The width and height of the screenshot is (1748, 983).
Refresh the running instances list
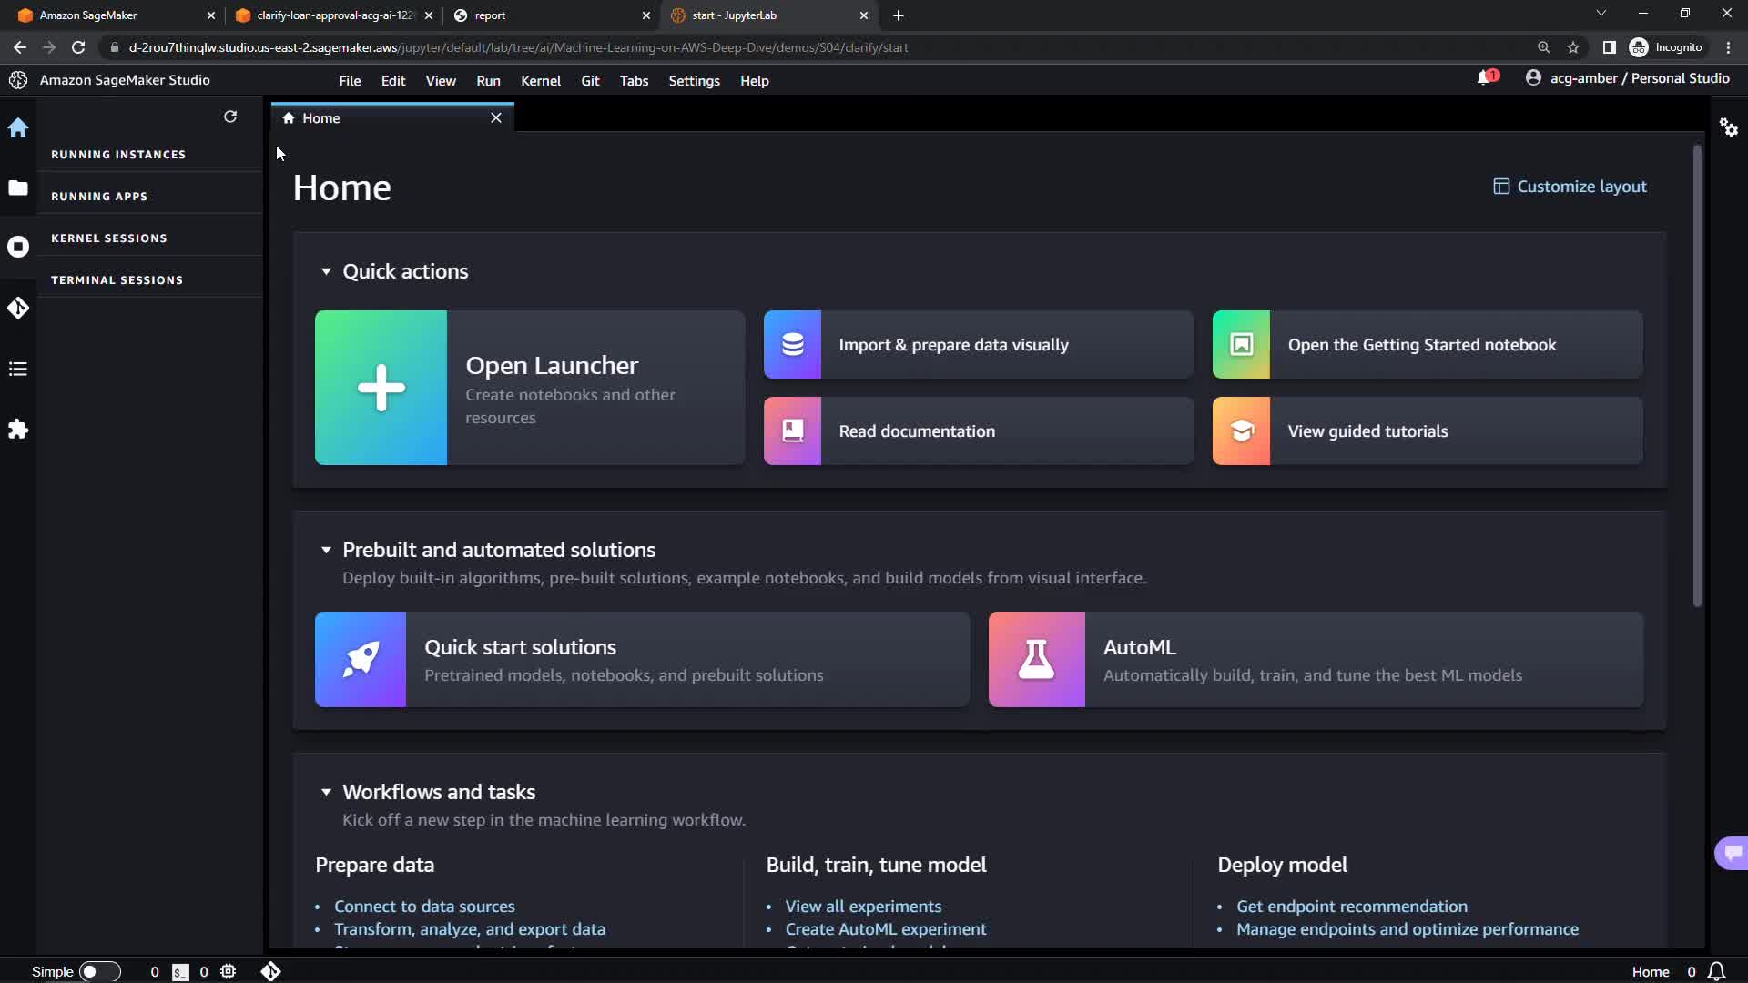230,117
